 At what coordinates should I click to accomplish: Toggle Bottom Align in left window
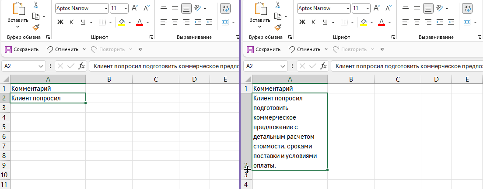(x=186, y=8)
